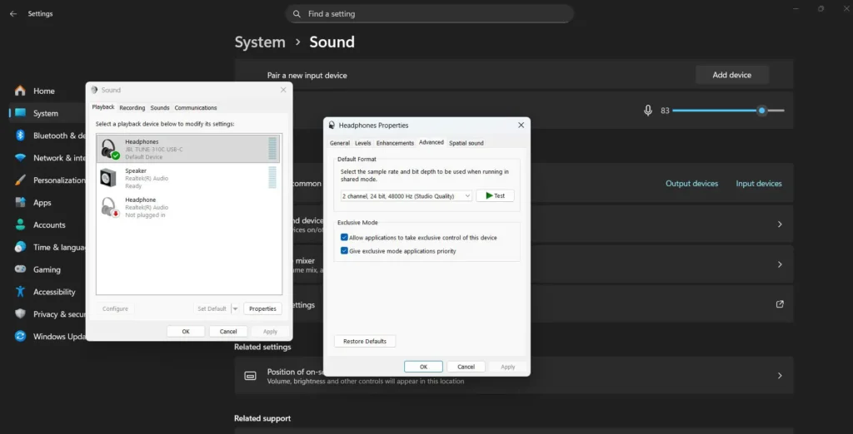Click OK in the Sound dialog
The image size is (853, 434).
click(x=186, y=332)
